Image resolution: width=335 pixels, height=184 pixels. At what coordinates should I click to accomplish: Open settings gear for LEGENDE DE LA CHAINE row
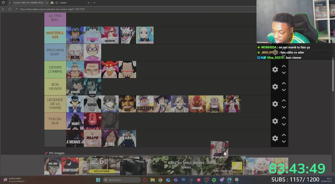click(x=275, y=104)
